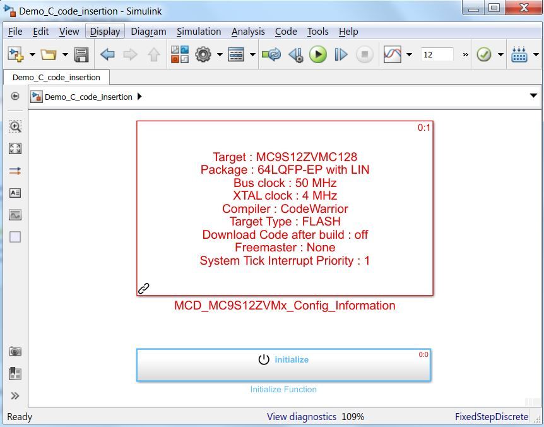Image resolution: width=544 pixels, height=427 pixels.
Task: Open the Display menu
Action: click(105, 32)
